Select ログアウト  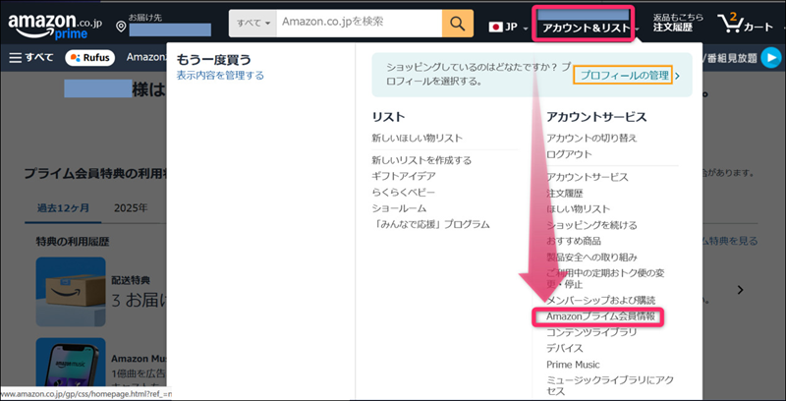(x=569, y=154)
